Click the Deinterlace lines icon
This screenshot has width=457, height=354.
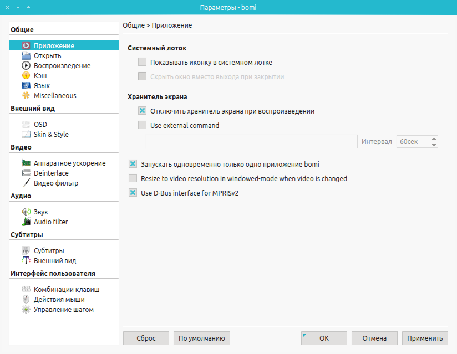pyautogui.click(x=26, y=173)
